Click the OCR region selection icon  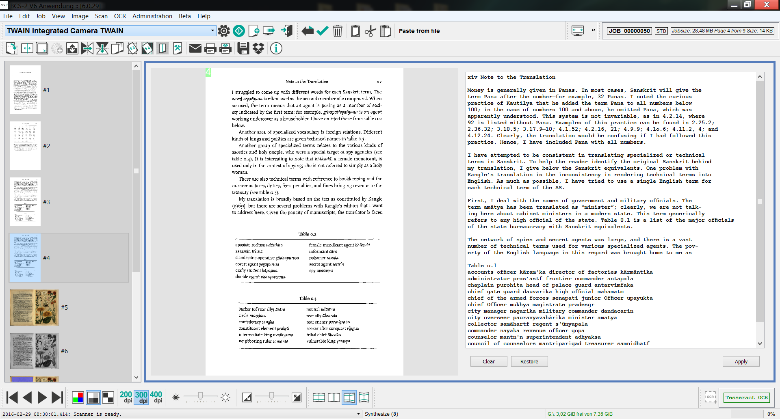point(710,397)
